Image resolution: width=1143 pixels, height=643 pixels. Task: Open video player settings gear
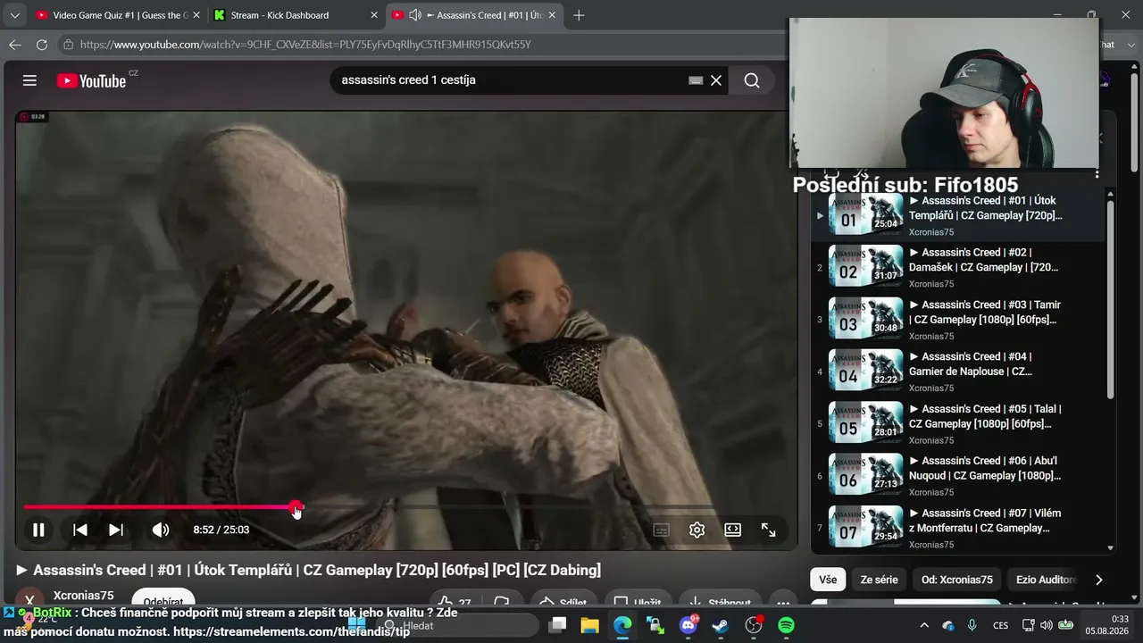point(697,530)
